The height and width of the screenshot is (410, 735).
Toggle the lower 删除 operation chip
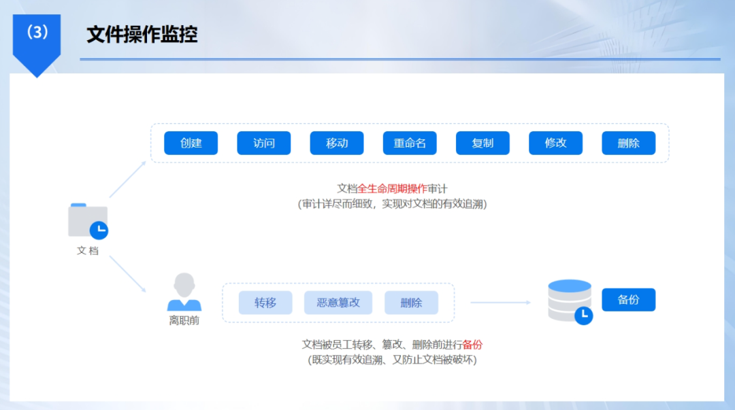[412, 303]
